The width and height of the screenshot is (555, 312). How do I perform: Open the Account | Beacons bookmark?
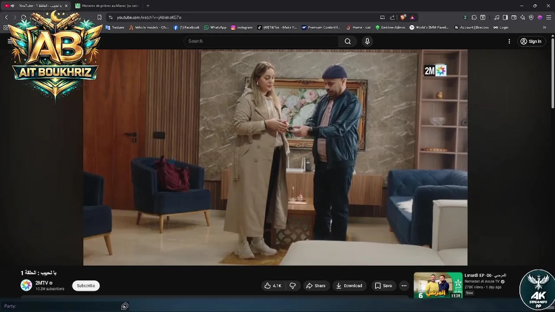(471, 27)
